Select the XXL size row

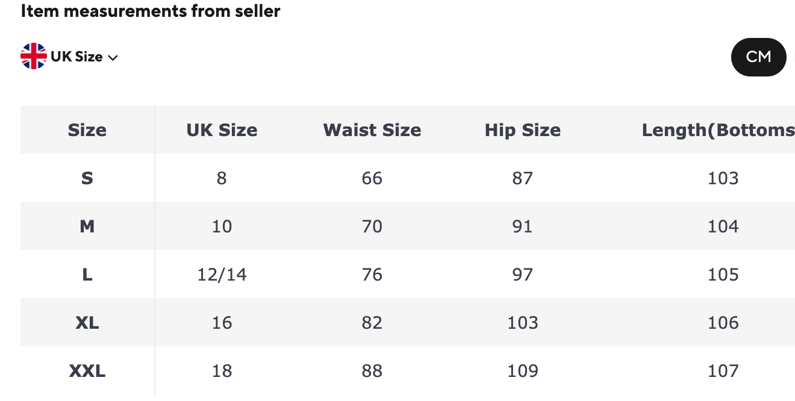87,370
